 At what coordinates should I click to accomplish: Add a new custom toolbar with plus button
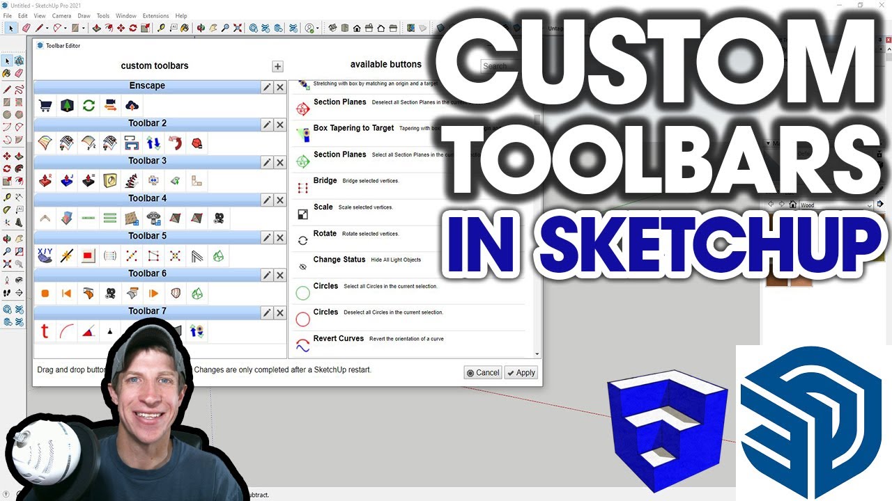point(277,67)
